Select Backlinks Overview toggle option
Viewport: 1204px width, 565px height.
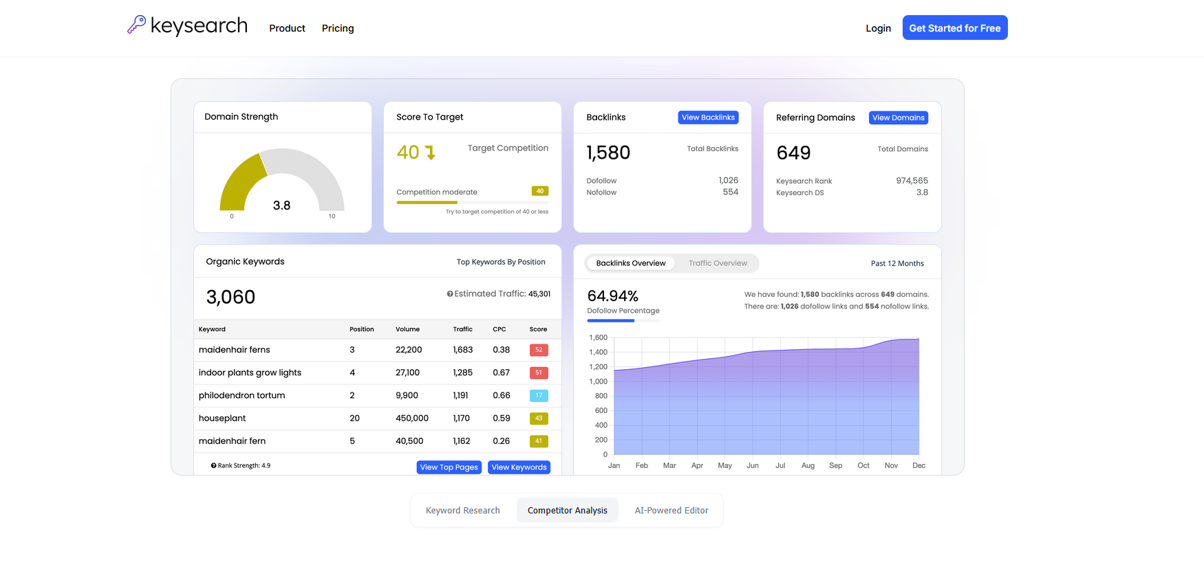631,263
